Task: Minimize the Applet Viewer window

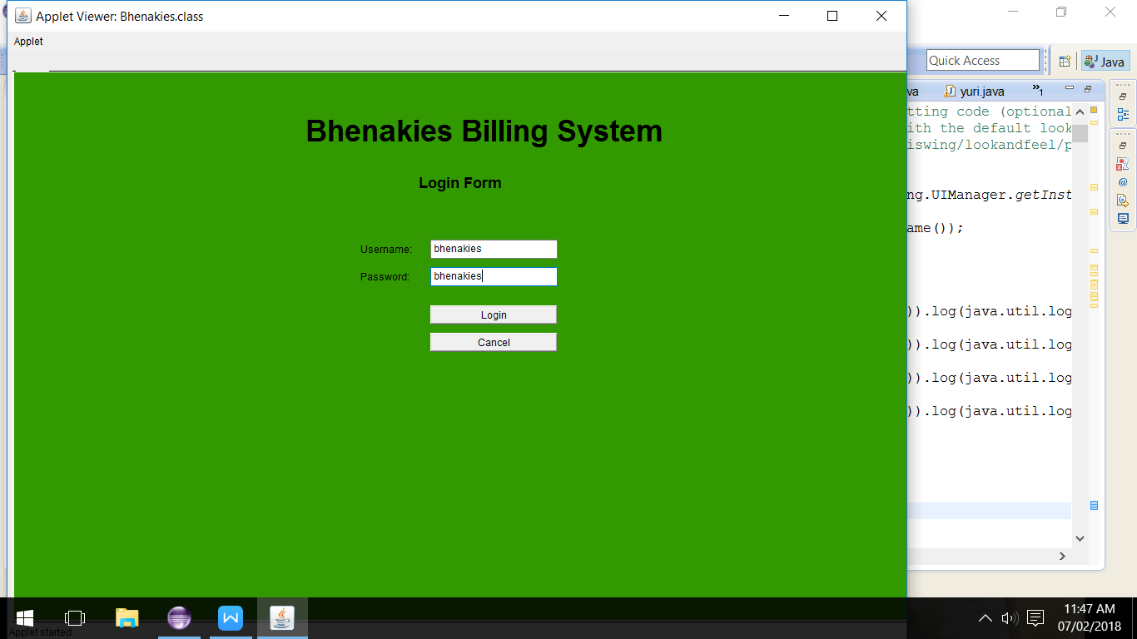Action: coord(783,16)
